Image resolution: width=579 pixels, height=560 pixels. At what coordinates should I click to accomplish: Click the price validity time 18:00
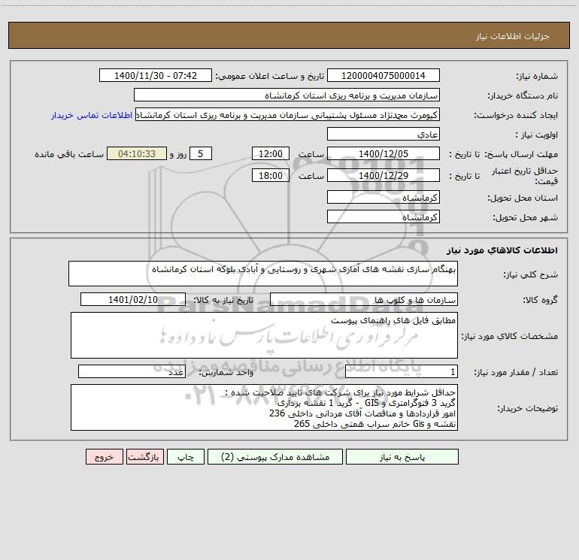pyautogui.click(x=270, y=175)
